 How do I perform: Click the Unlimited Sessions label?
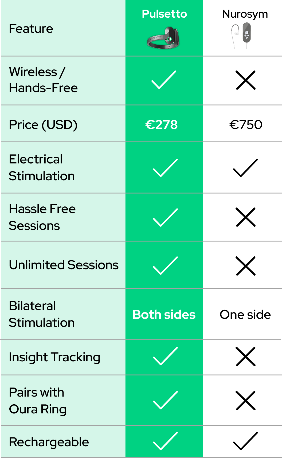click(64, 265)
